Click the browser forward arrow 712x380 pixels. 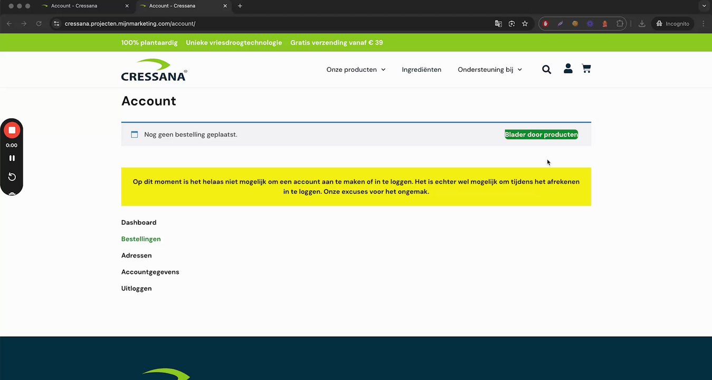pos(24,24)
